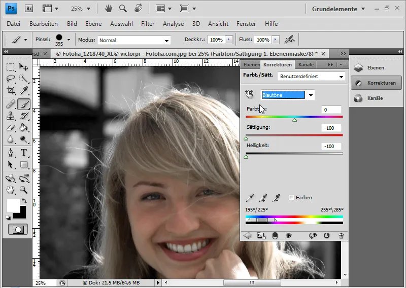Select the Paint Bucket tool
Screen dimensions: 406x288
point(23,128)
